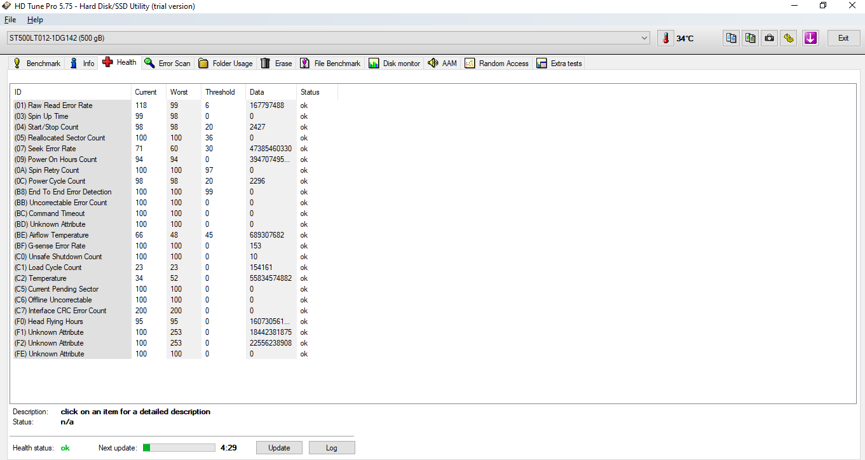Click the data value 22556238908
865x460 pixels.
[271, 343]
